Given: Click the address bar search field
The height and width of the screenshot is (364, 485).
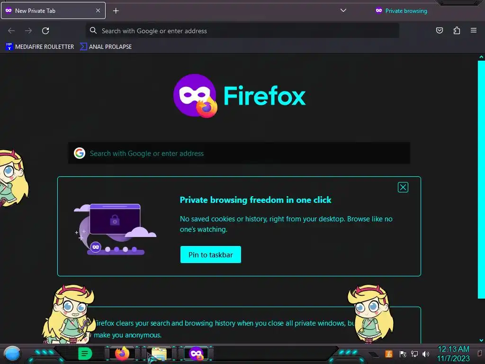Looking at the screenshot, I should click(x=242, y=31).
